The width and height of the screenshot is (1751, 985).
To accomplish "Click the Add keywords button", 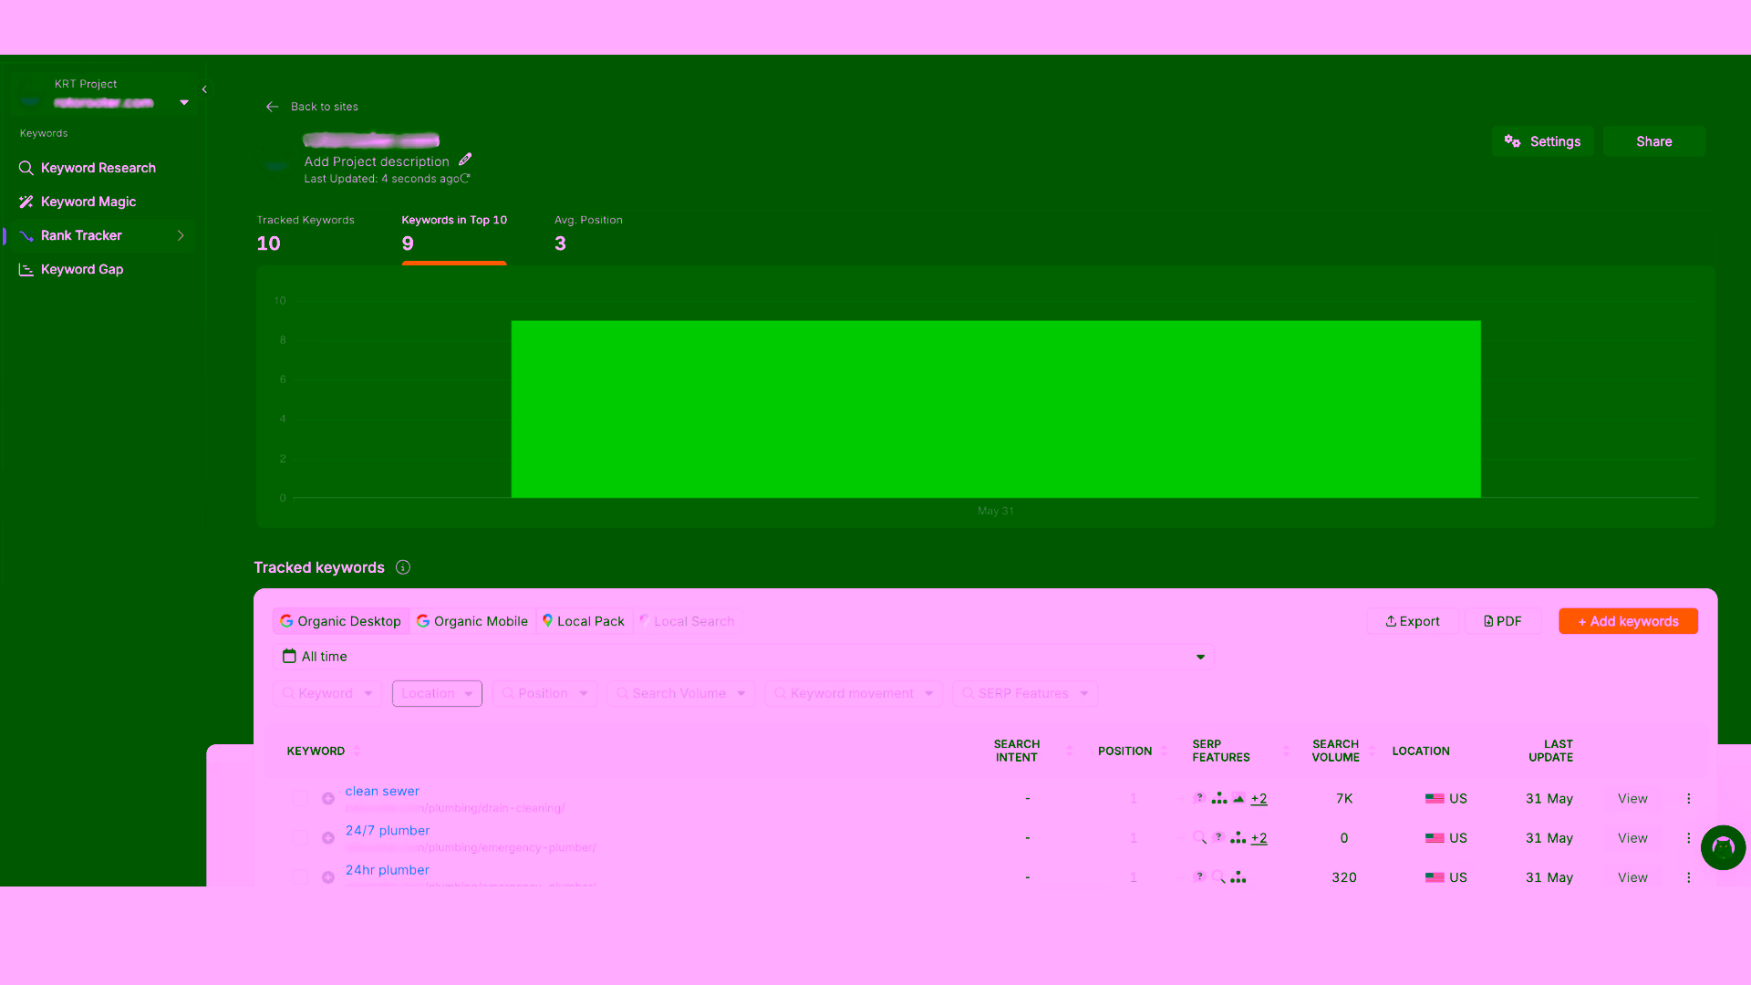I will (x=1628, y=621).
